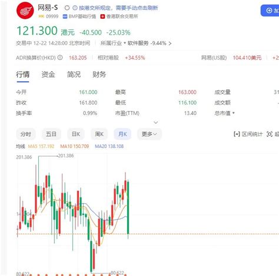Click the 最高 value 163.000

[187, 92]
